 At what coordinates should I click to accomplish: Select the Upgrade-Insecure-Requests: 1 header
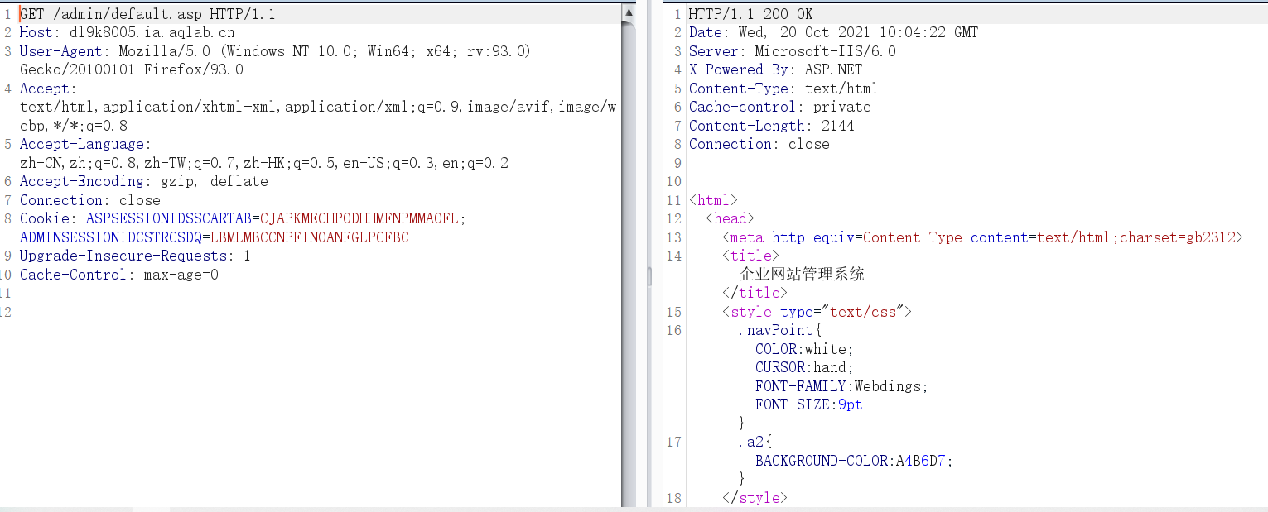pos(135,256)
